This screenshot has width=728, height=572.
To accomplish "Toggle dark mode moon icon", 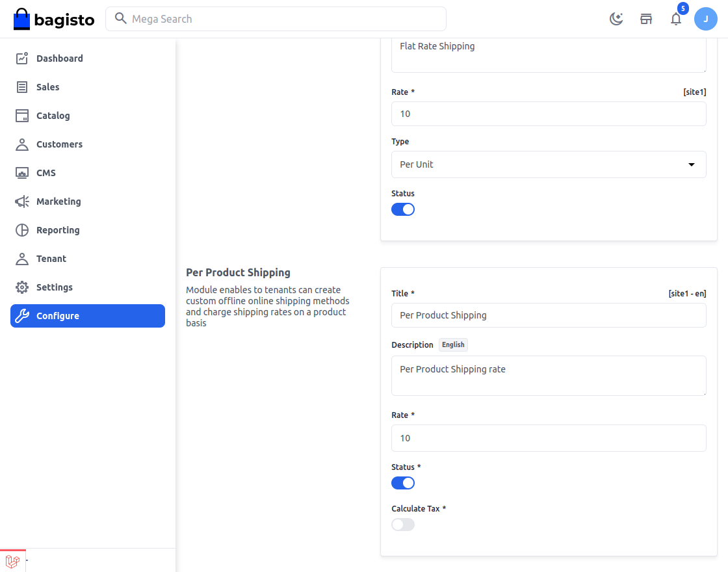I will [616, 19].
